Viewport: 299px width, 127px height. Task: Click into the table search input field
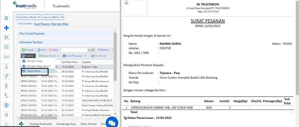(x=74, y=50)
